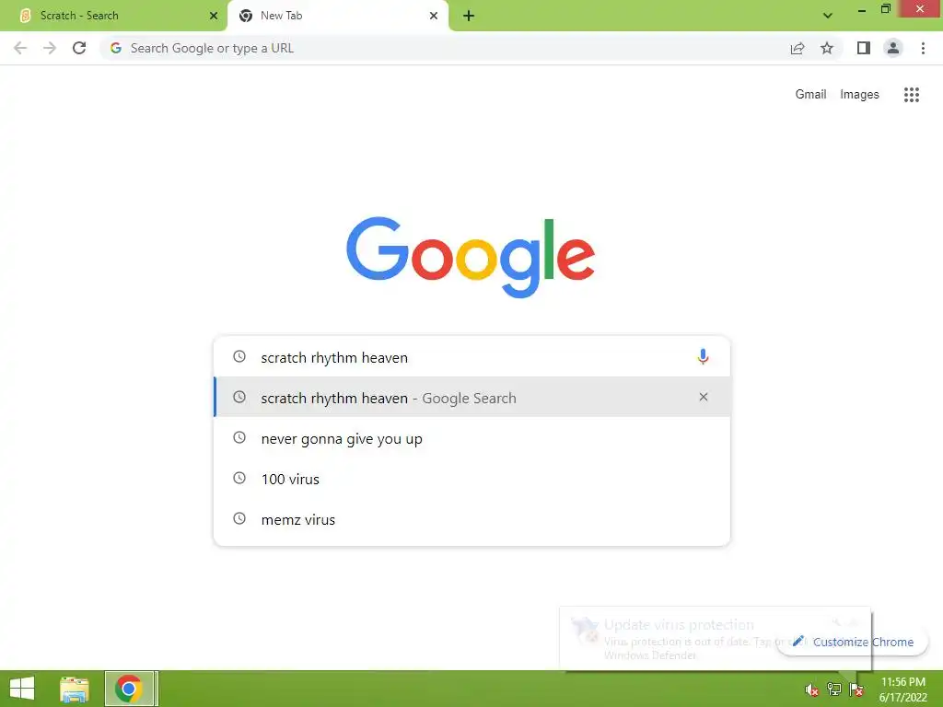943x707 pixels.
Task: Click the Customize Chrome button
Action: (852, 642)
